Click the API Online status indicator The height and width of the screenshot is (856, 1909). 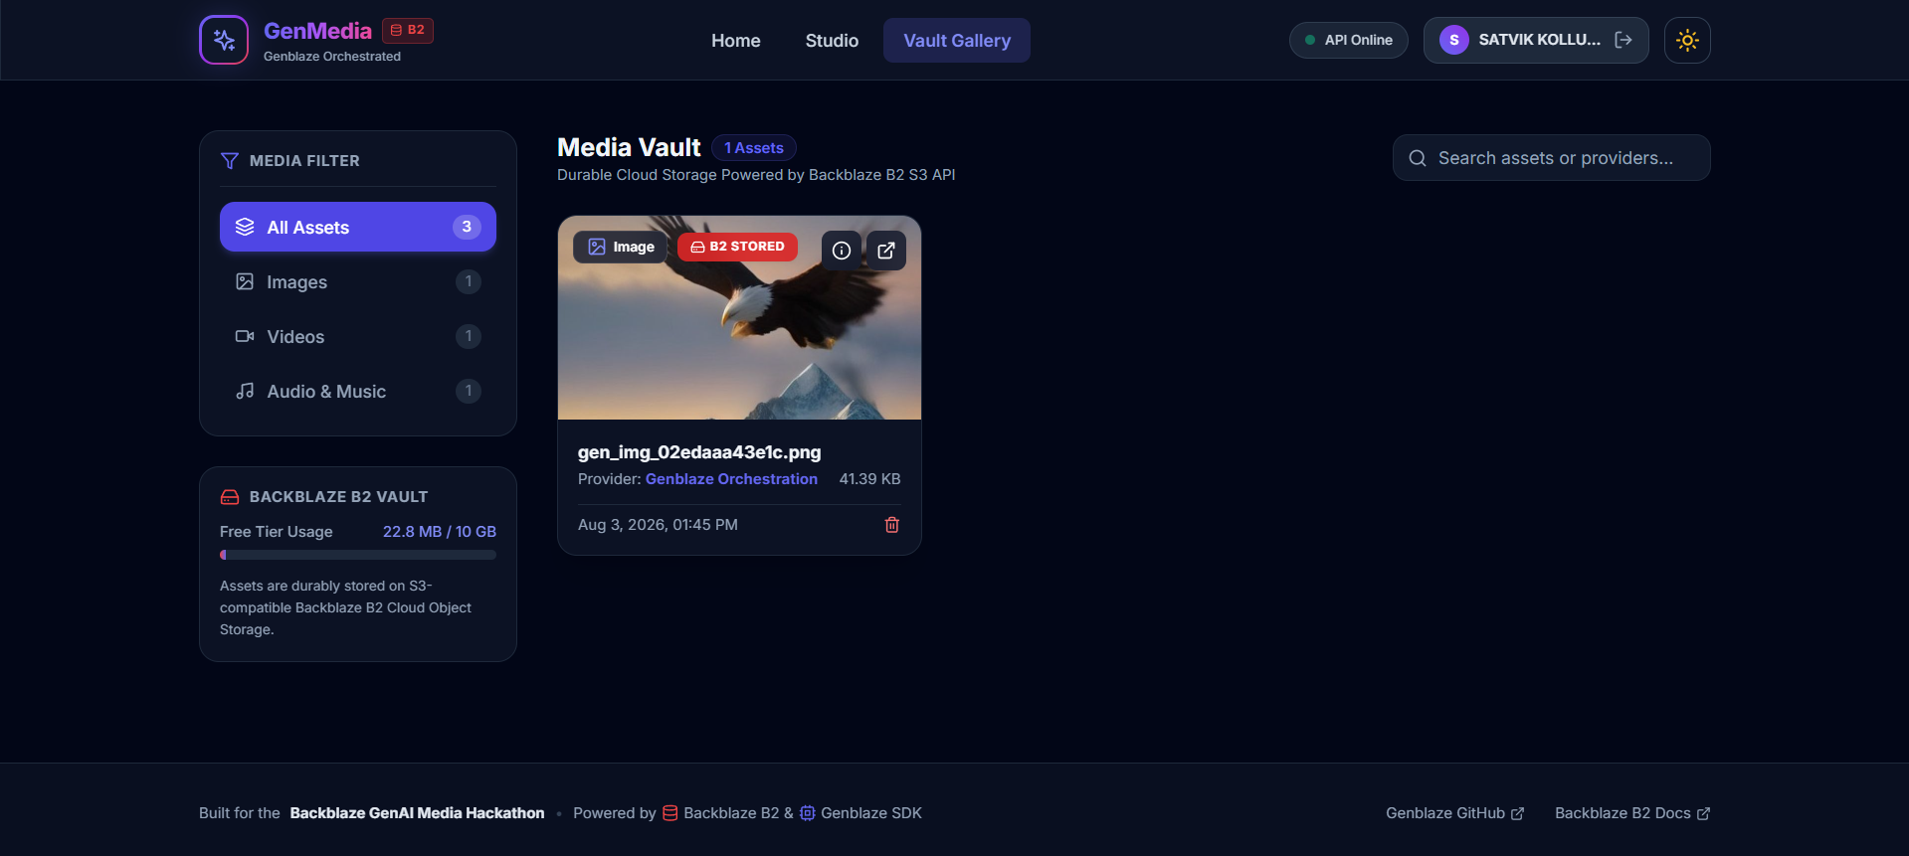1349,40
